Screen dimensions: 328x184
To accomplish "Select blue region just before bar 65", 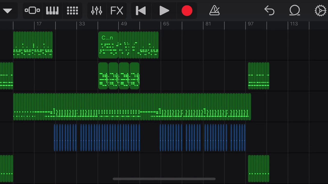I will pyautogui.click(x=171, y=138).
